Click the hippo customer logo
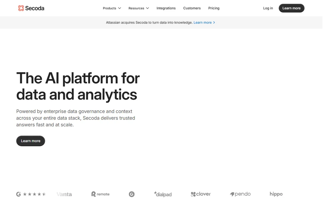326x204 pixels. pyautogui.click(x=276, y=194)
